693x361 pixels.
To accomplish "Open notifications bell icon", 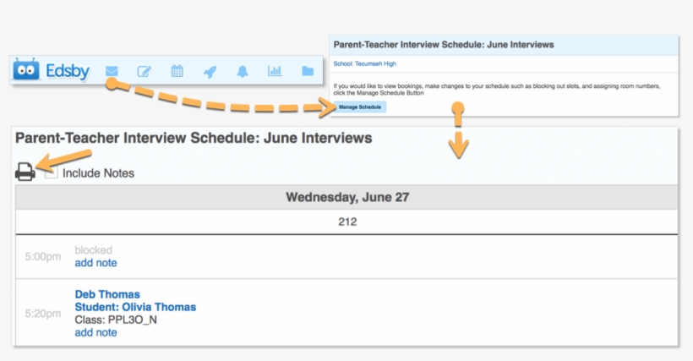I will pyautogui.click(x=243, y=72).
